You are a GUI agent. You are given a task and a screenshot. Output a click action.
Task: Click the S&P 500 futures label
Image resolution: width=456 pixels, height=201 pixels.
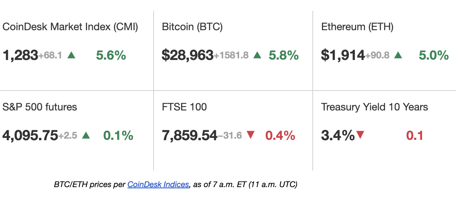coord(40,107)
